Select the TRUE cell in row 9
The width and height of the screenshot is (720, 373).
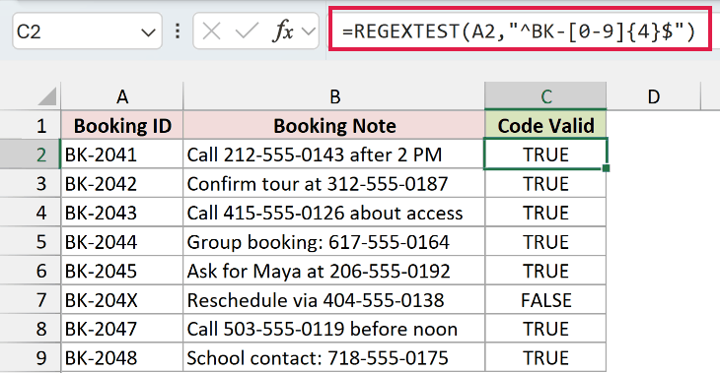(x=545, y=357)
